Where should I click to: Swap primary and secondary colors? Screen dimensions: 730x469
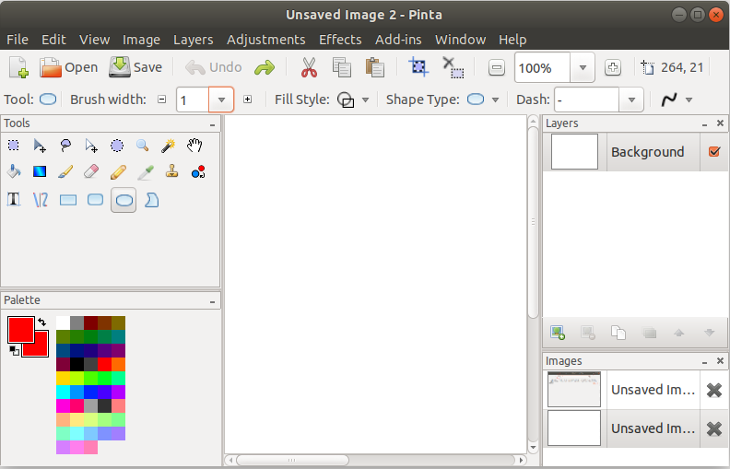point(41,322)
